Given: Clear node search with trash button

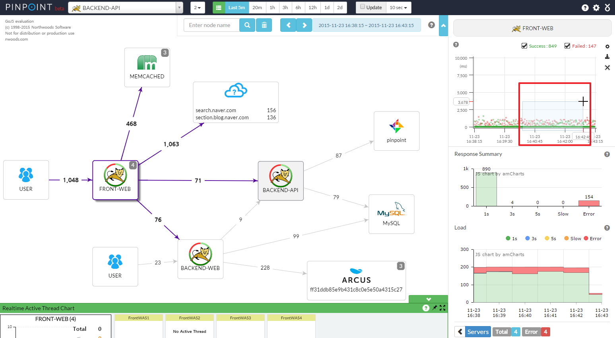Looking at the screenshot, I should coord(264,25).
